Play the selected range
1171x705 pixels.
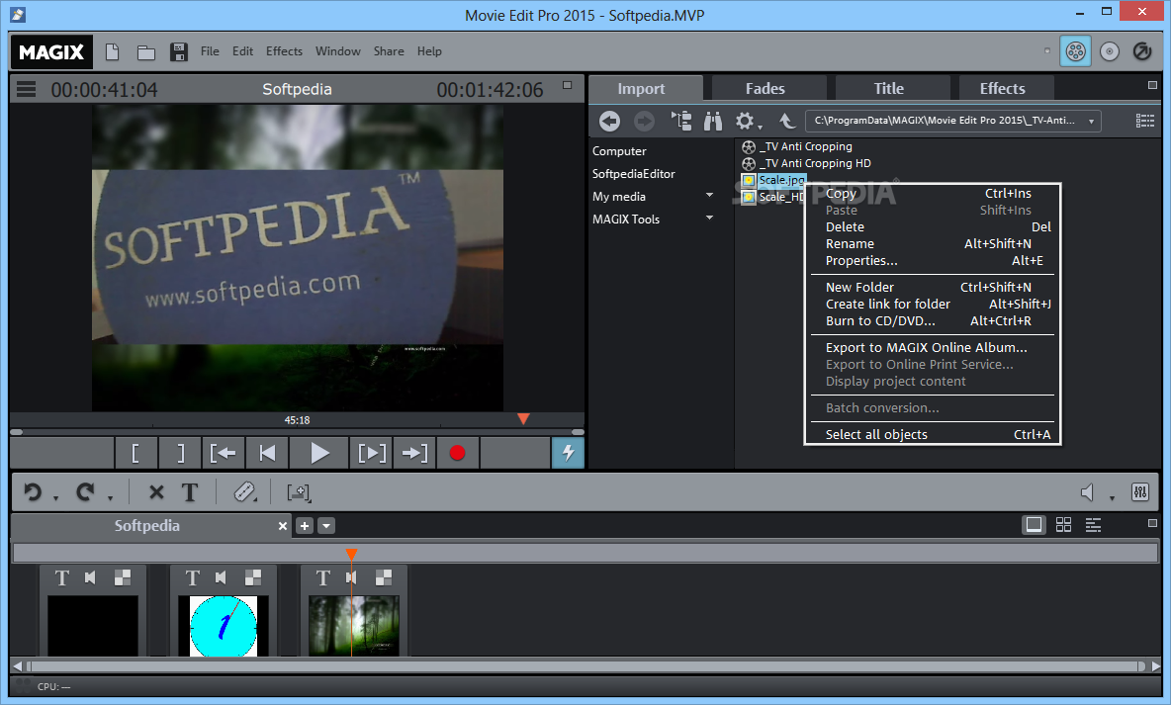click(372, 453)
